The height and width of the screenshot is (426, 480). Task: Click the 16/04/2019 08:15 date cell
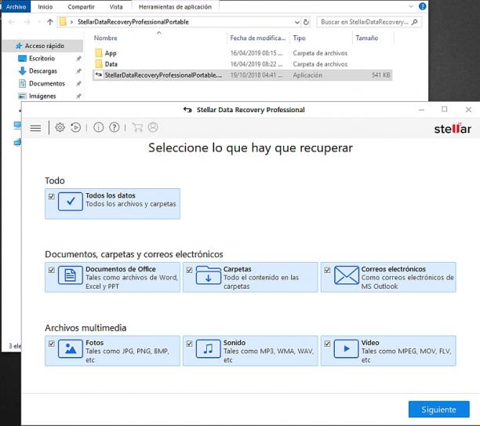click(256, 53)
